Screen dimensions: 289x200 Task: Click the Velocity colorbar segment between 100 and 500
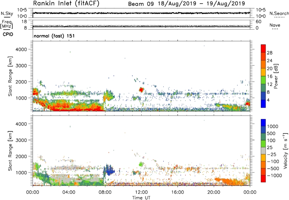[x=263, y=137]
